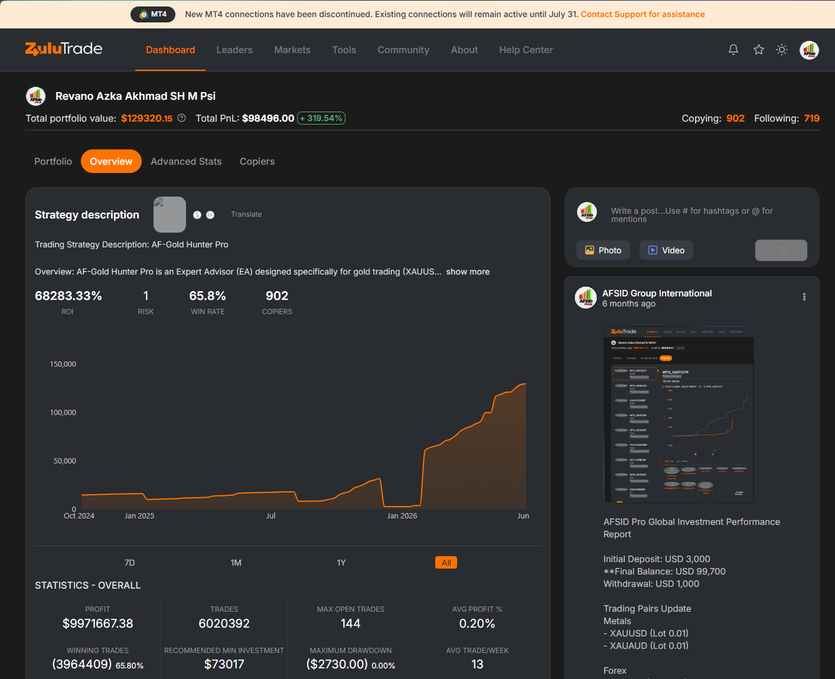The image size is (835, 679).
Task: Click the dollar sign badge in Strategy description
Action: tap(197, 215)
